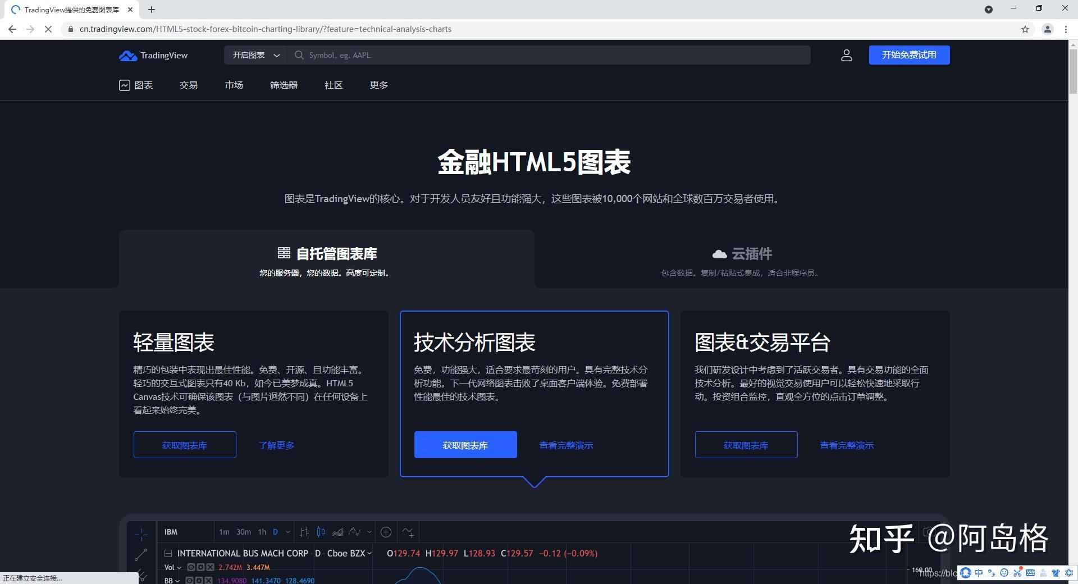Switch to the 云插件 tab
Image resolution: width=1078 pixels, height=584 pixels.
(742, 259)
